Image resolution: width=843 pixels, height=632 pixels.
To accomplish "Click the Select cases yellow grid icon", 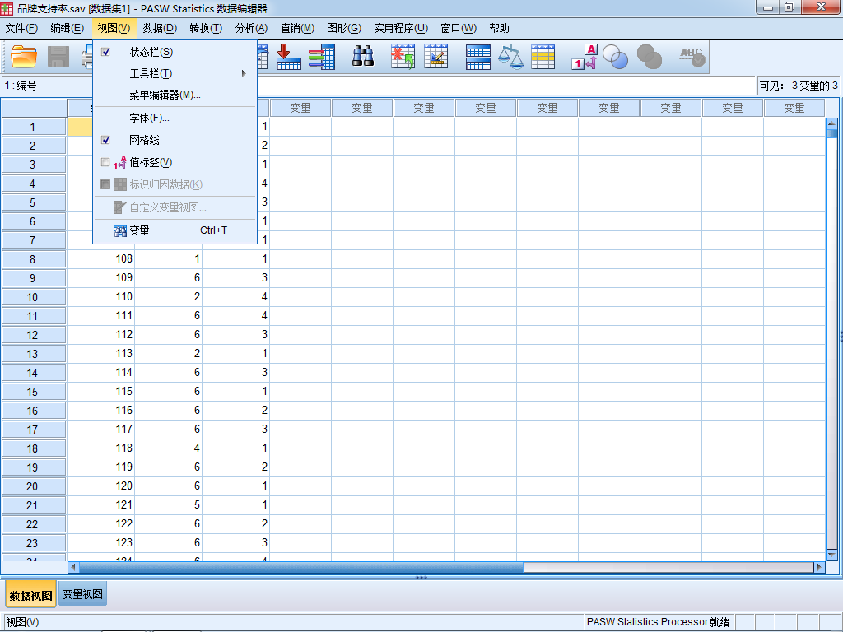I will (543, 57).
